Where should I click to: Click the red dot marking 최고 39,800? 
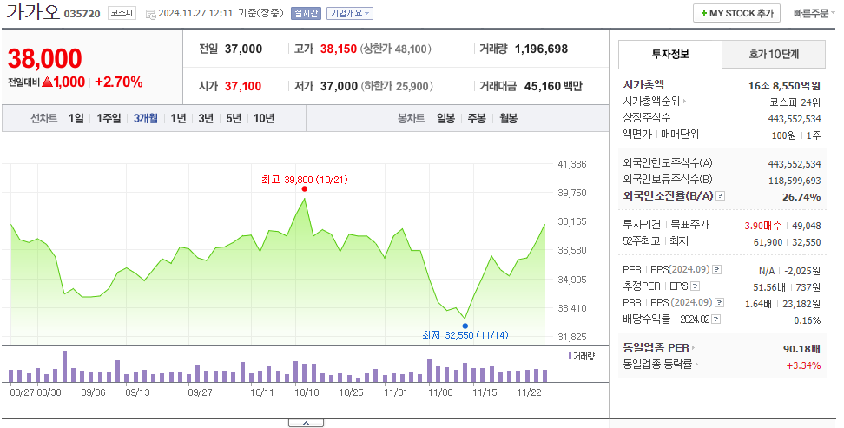[x=305, y=189]
